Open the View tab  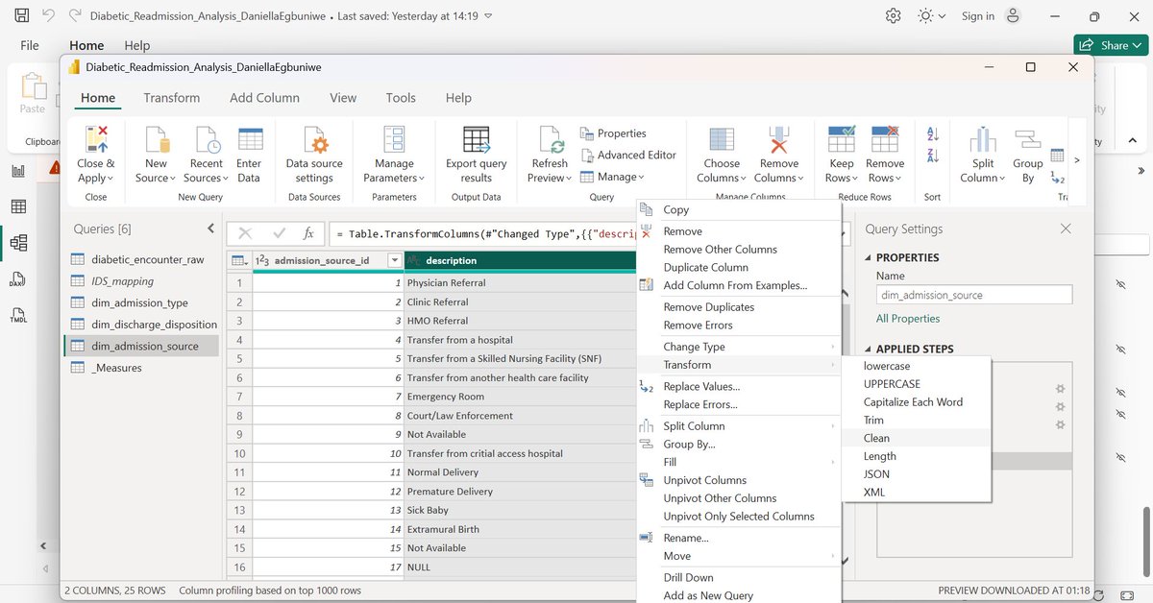pyautogui.click(x=343, y=98)
